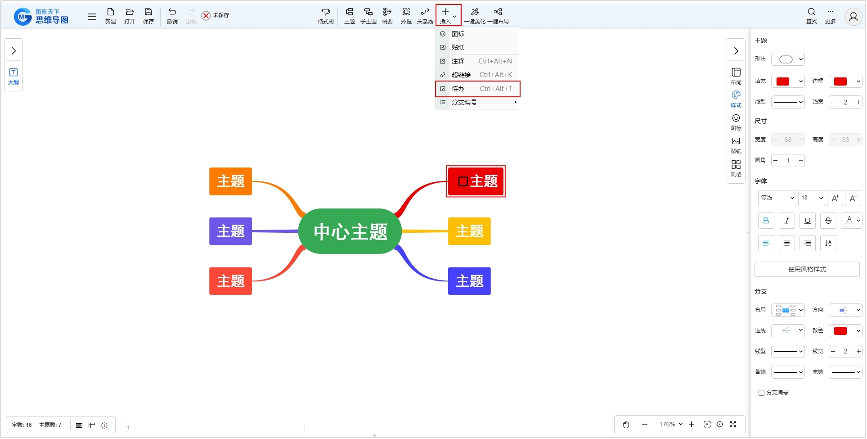Choose 贴纸 from the insert menu

(x=477, y=47)
